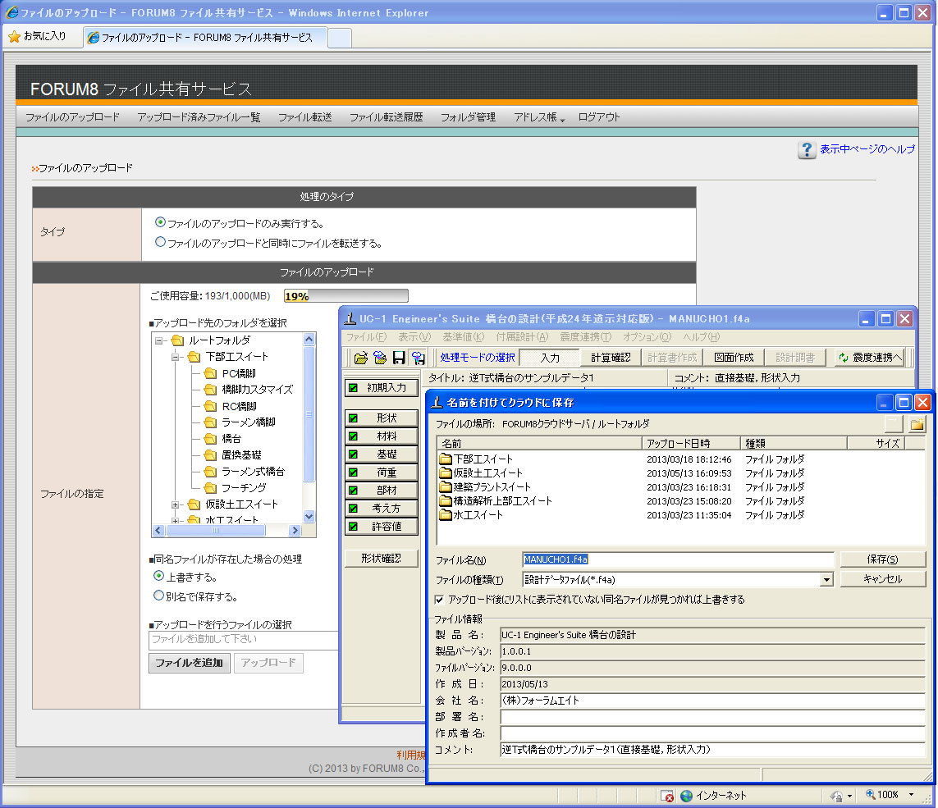Screen dimensions: 938x808
Task: Click the open file icon in UC-1 toolbar
Action: pyautogui.click(x=361, y=358)
